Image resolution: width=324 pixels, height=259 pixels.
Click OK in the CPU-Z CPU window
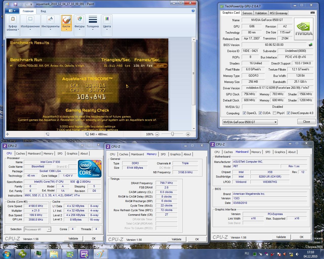tap(94, 239)
